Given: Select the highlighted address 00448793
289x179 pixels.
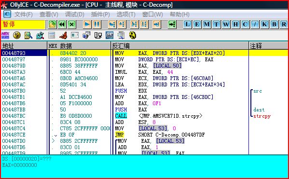Looking at the screenshot, I should [14, 53].
